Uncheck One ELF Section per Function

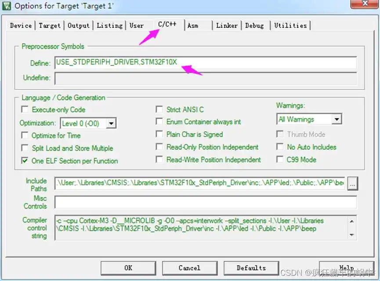coord(25,161)
